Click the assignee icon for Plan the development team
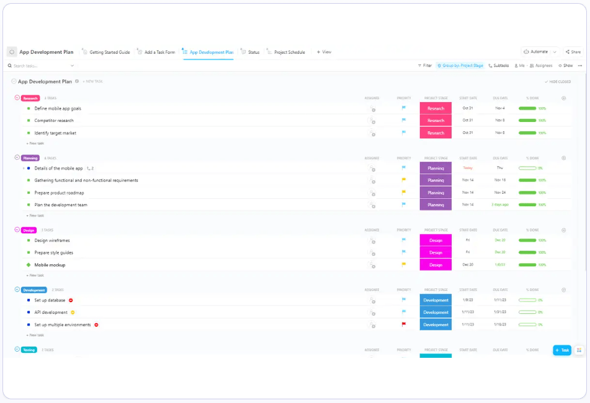590x403 pixels. click(x=372, y=205)
